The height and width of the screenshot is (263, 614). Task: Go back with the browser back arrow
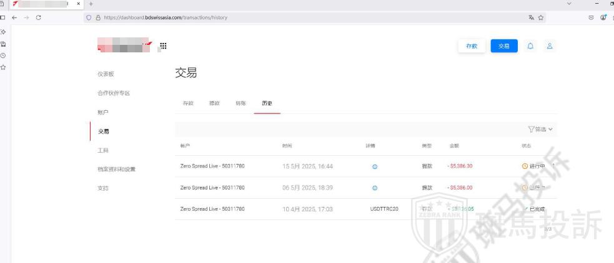tap(15, 17)
